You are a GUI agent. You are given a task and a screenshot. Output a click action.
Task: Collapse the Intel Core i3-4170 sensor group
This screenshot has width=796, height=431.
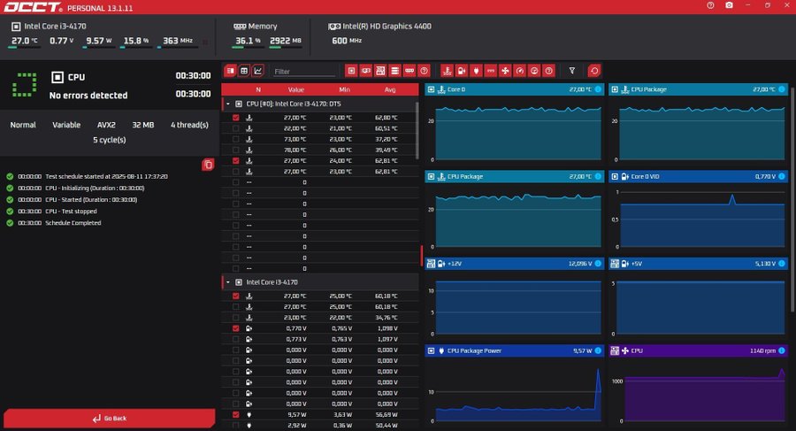point(227,282)
